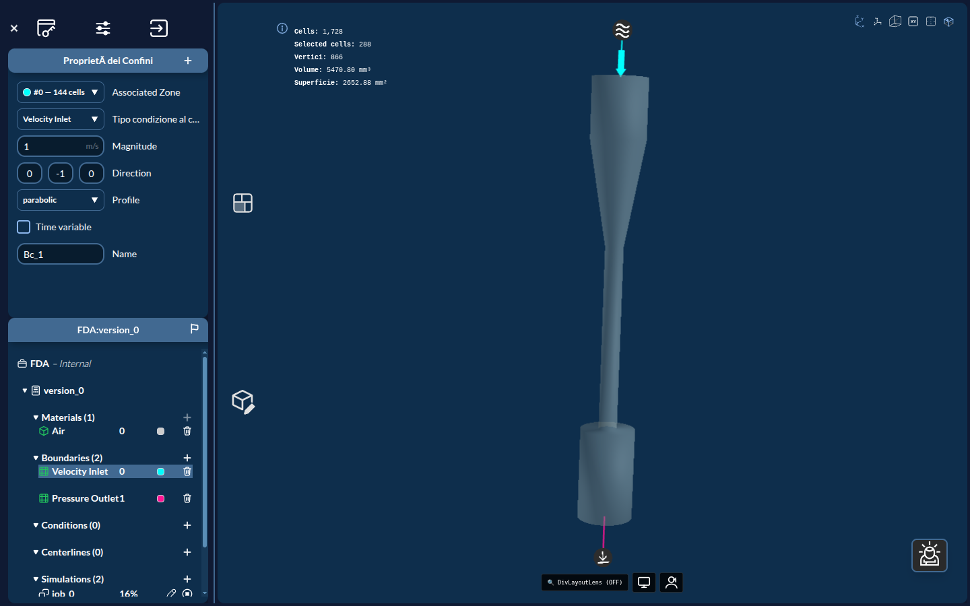970x606 pixels.
Task: Click the cube edit pencil icon
Action: pyautogui.click(x=243, y=402)
